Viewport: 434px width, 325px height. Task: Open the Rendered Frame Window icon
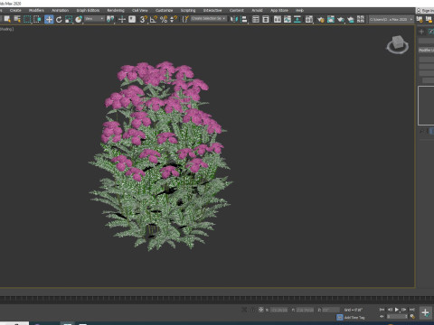331,19
